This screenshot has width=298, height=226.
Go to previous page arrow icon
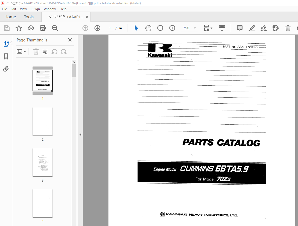85,28
